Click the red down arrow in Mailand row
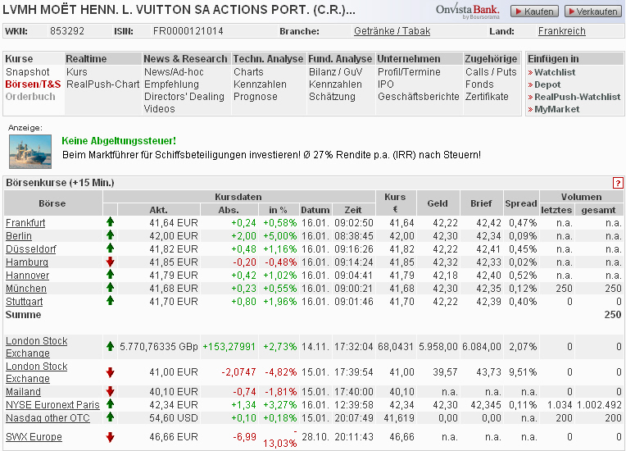The height and width of the screenshot is (451, 626). pos(110,391)
